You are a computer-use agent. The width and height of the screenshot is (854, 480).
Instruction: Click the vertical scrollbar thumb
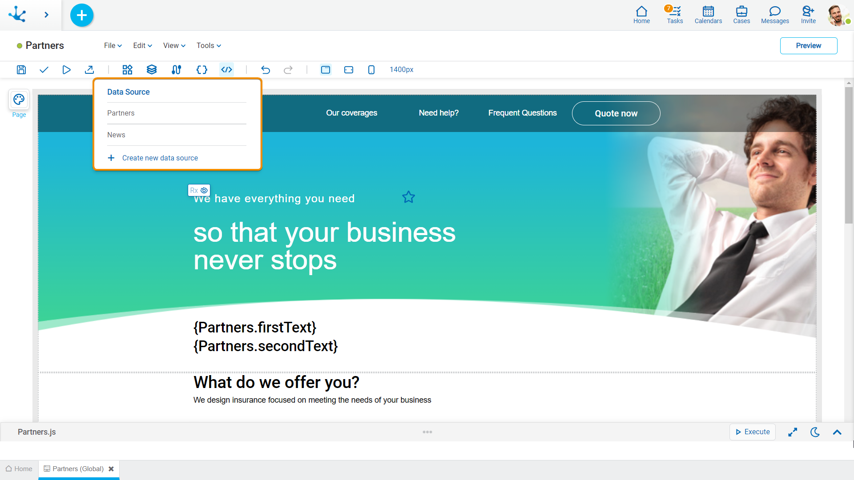pyautogui.click(x=849, y=156)
